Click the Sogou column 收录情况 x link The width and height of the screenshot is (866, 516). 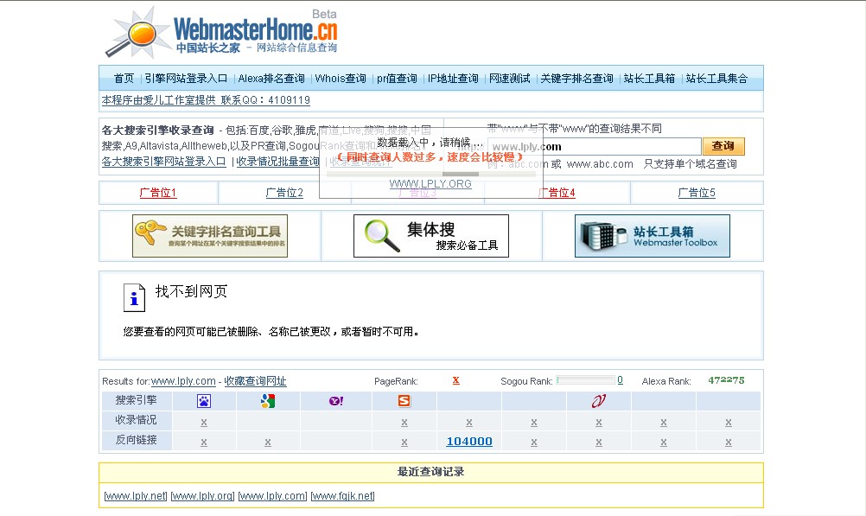pyautogui.click(x=404, y=423)
